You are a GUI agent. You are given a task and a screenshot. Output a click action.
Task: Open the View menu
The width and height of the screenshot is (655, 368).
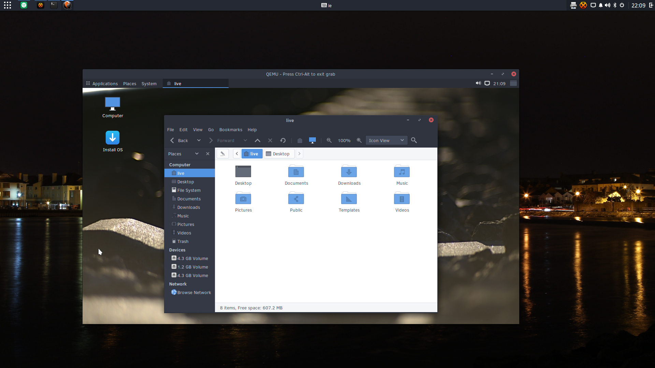tap(198, 130)
